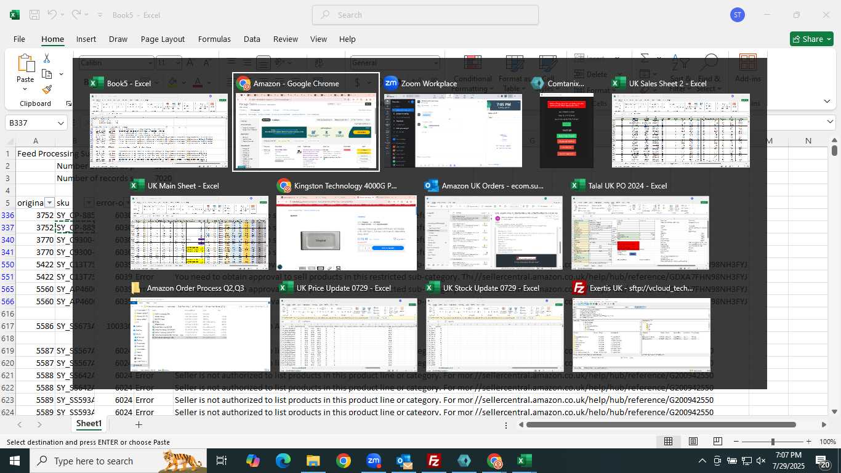The height and width of the screenshot is (473, 841).
Task: Switch to Normal view
Action: click(x=668, y=442)
